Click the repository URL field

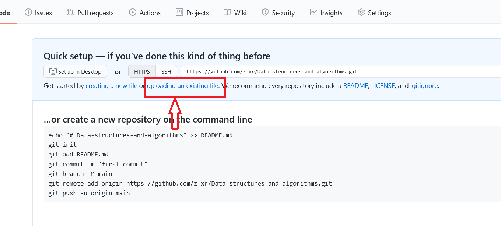coord(341,71)
